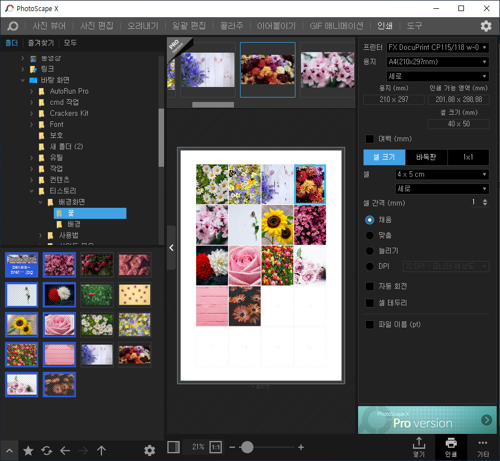
Task: Select the 배경 folder in tree
Action: [74, 224]
